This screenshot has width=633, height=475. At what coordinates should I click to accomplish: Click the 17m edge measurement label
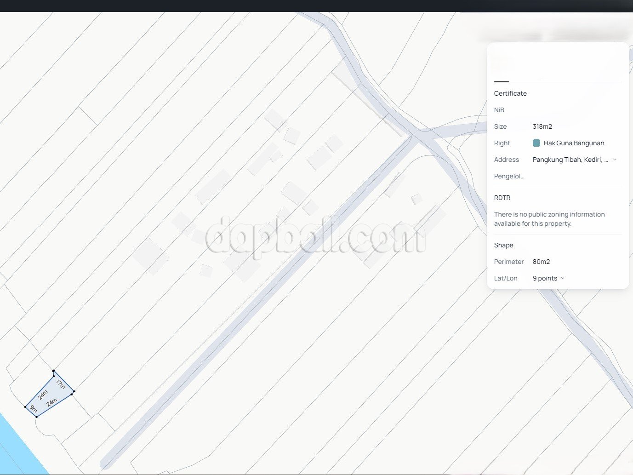pyautogui.click(x=61, y=383)
